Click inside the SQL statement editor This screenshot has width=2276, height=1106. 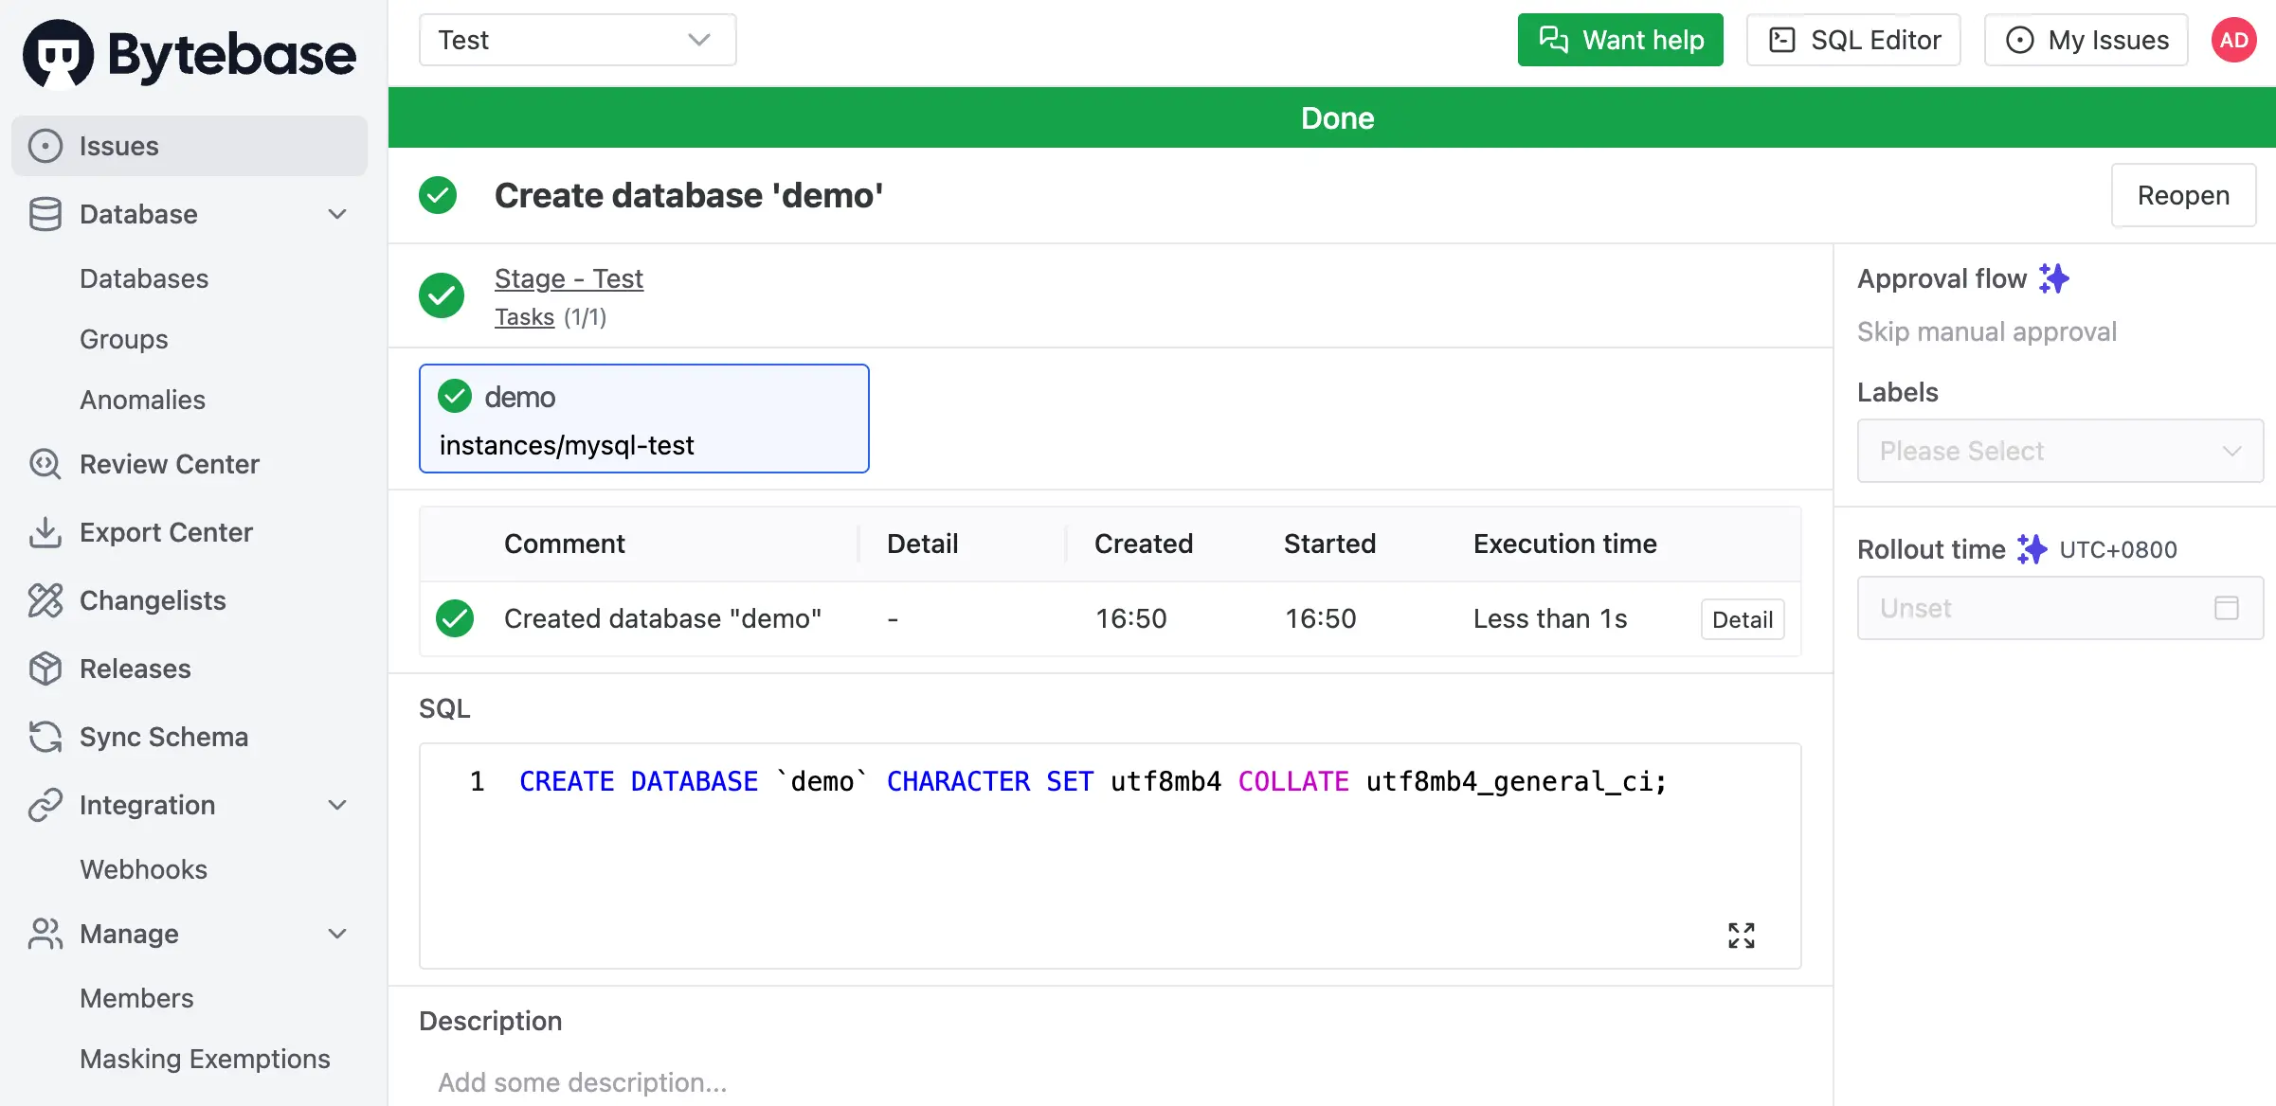pos(1111,856)
